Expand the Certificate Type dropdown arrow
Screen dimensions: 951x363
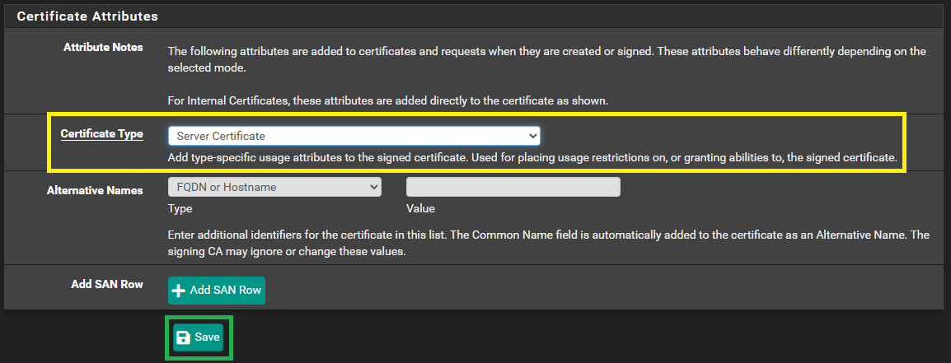coord(532,136)
